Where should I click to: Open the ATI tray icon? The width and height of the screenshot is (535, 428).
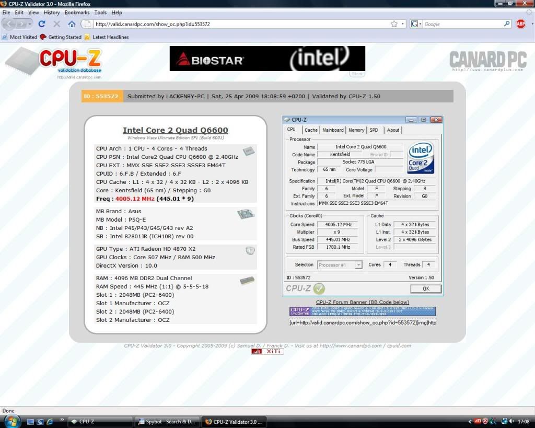[x=478, y=422]
